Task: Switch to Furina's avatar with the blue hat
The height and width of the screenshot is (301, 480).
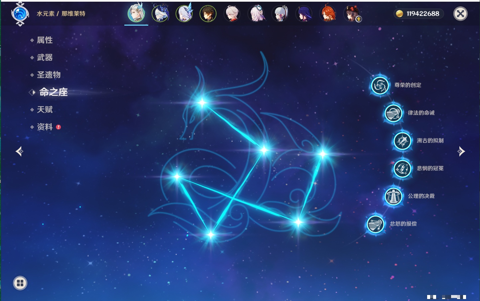Action: [160, 14]
